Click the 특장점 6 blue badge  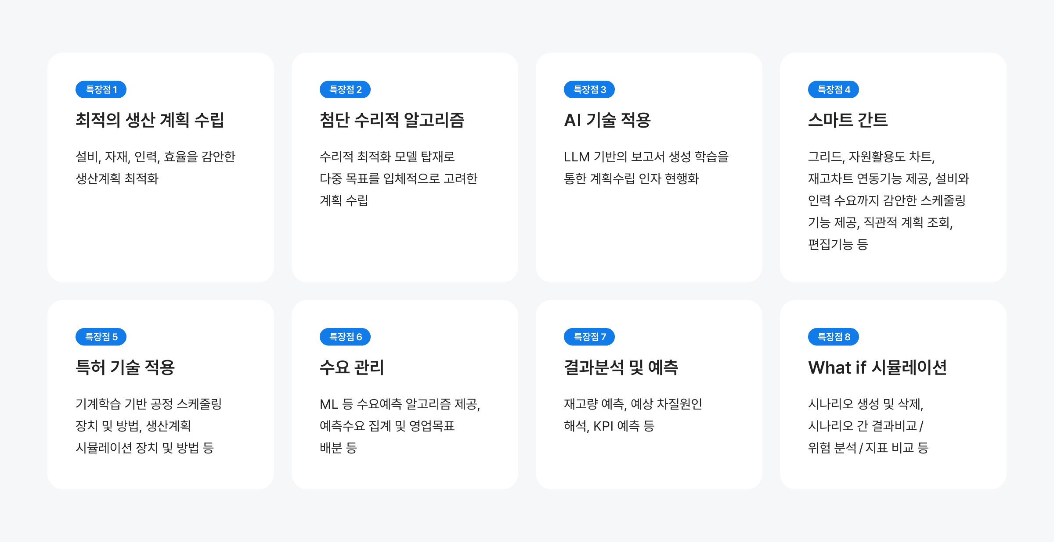[x=345, y=337]
